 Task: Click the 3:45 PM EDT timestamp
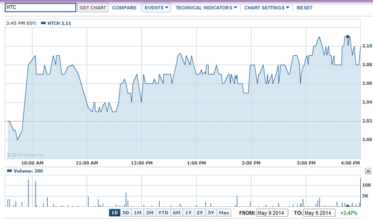[22, 23]
